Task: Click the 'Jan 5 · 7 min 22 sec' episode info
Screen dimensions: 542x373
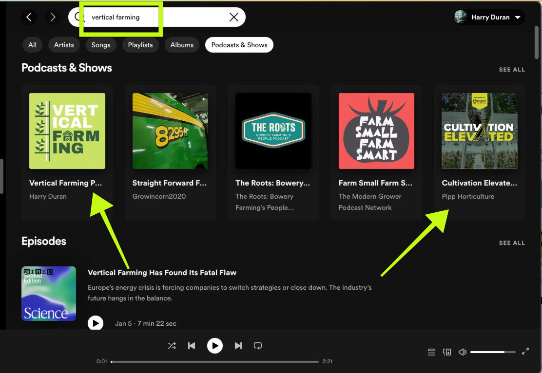Action: 146,324
